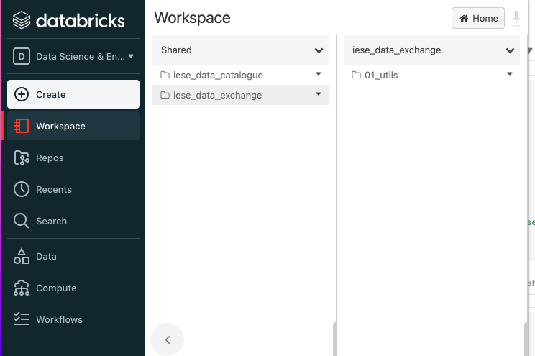Click the Databricks logo icon
Image resolution: width=535 pixels, height=356 pixels.
22,20
